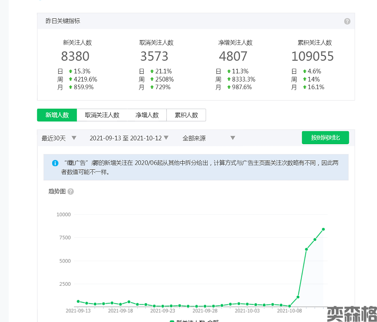Select the 取消关注人数 tab
The height and width of the screenshot is (322, 377).
point(102,115)
